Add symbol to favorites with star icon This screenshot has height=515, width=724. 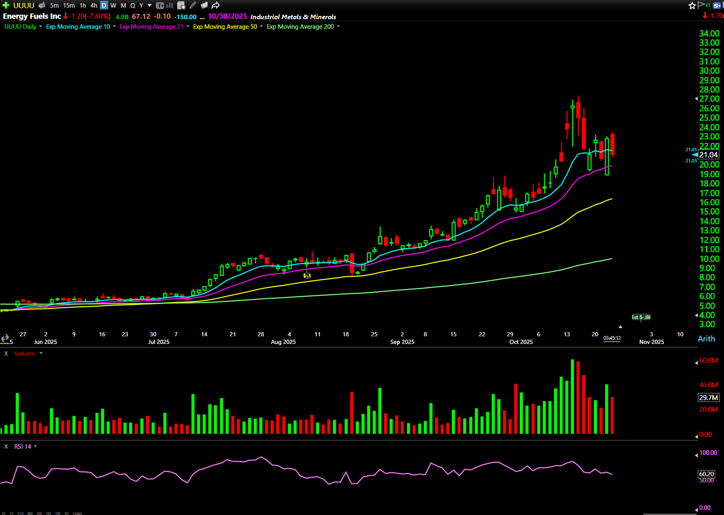[x=692, y=5]
